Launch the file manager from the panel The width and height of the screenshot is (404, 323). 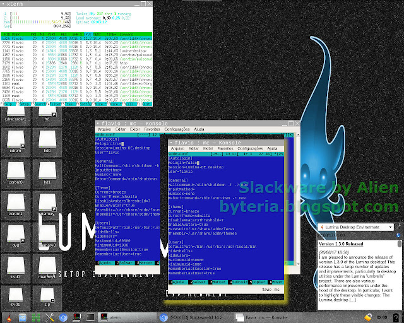coord(23,317)
